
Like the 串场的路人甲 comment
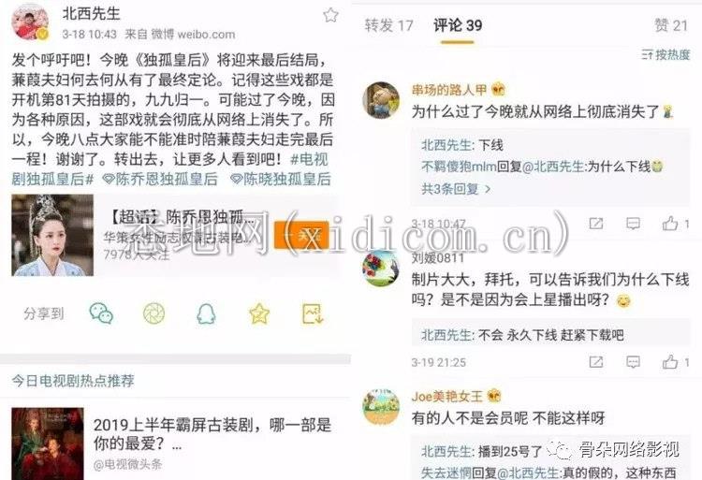(x=675, y=224)
